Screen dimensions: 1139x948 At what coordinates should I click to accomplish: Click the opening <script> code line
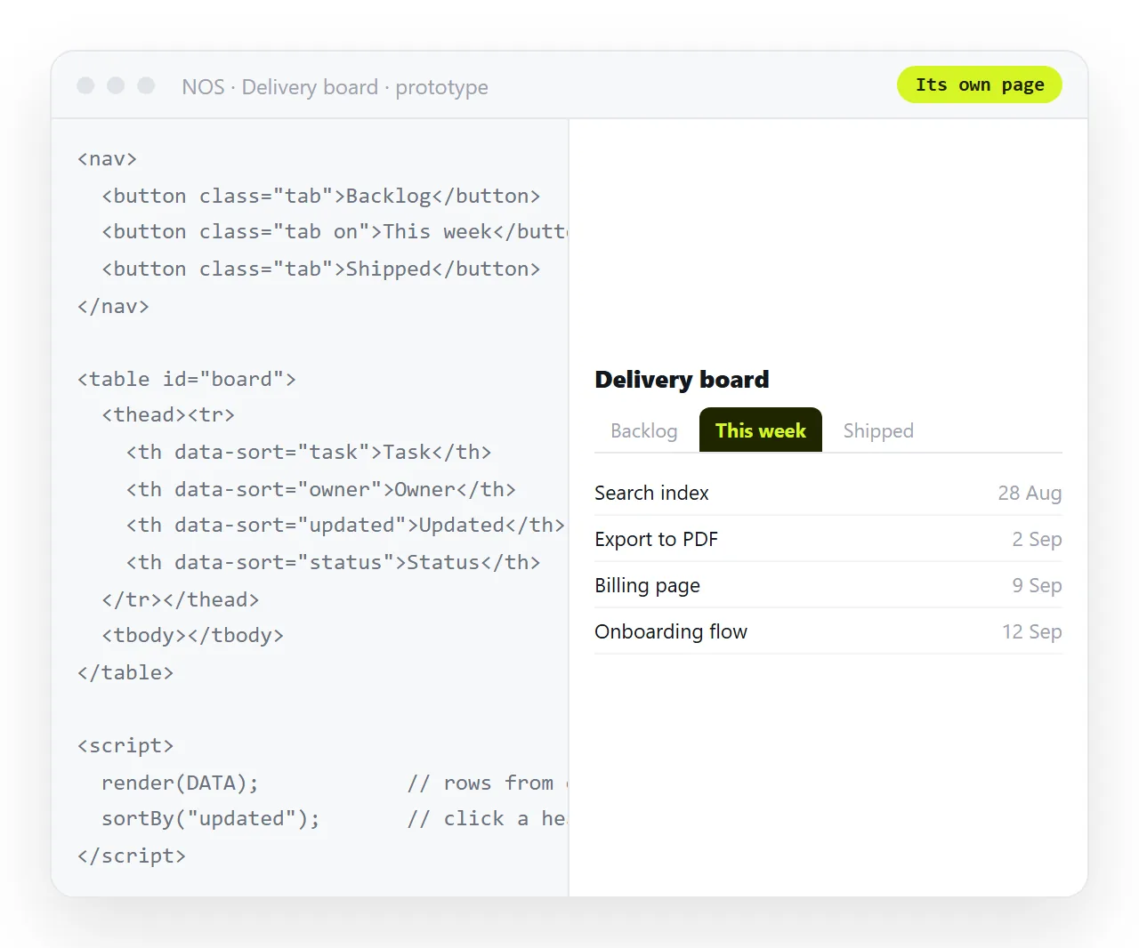click(125, 745)
